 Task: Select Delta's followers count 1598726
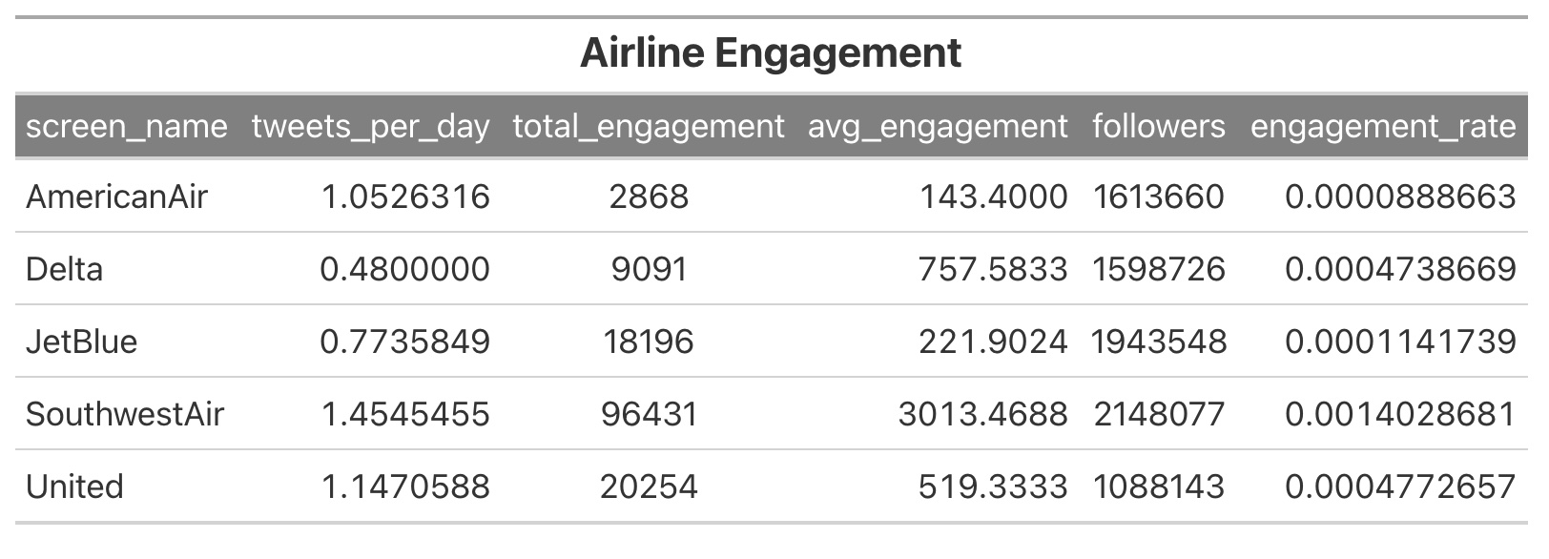(x=1158, y=269)
